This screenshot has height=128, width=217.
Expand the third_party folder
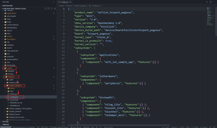pos(11,65)
